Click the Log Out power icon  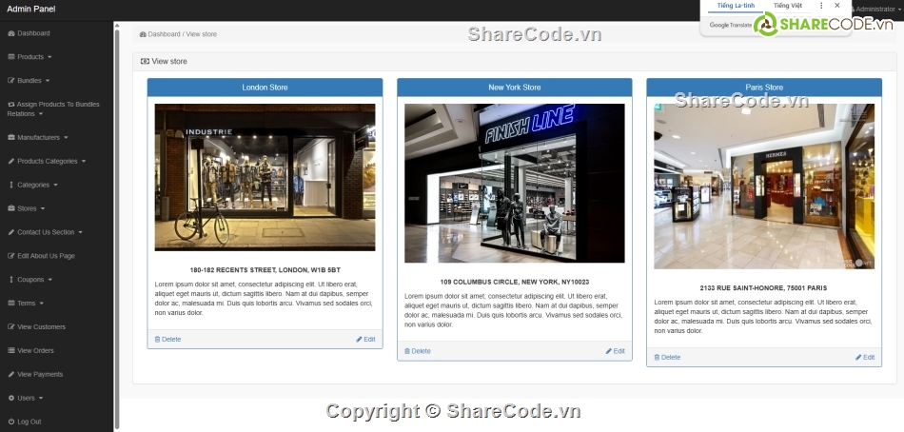11,422
